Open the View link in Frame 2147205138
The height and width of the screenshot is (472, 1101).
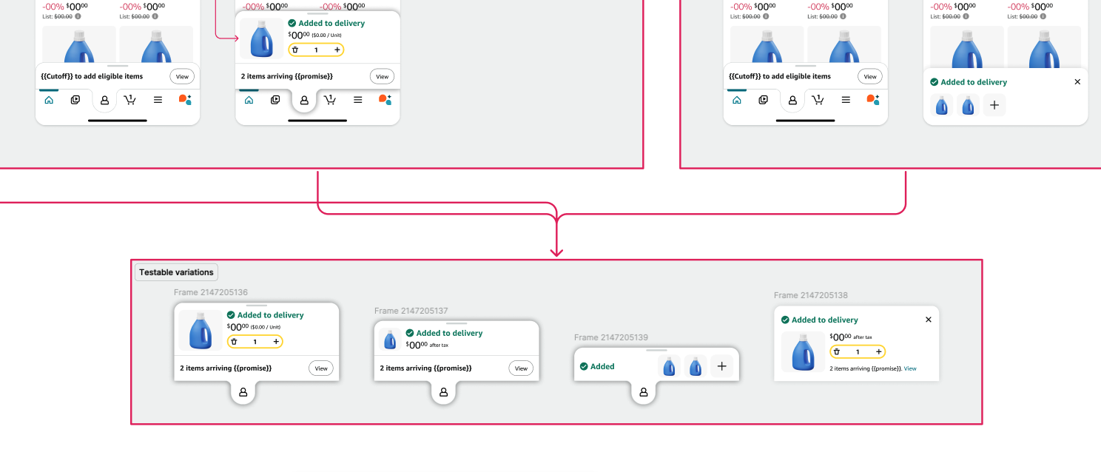coord(910,368)
